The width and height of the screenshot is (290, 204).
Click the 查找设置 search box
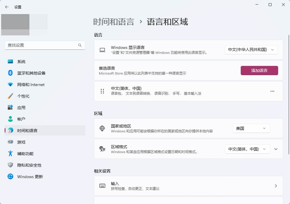pos(45,45)
